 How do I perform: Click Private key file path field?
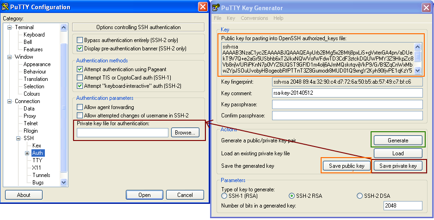click(x=123, y=133)
